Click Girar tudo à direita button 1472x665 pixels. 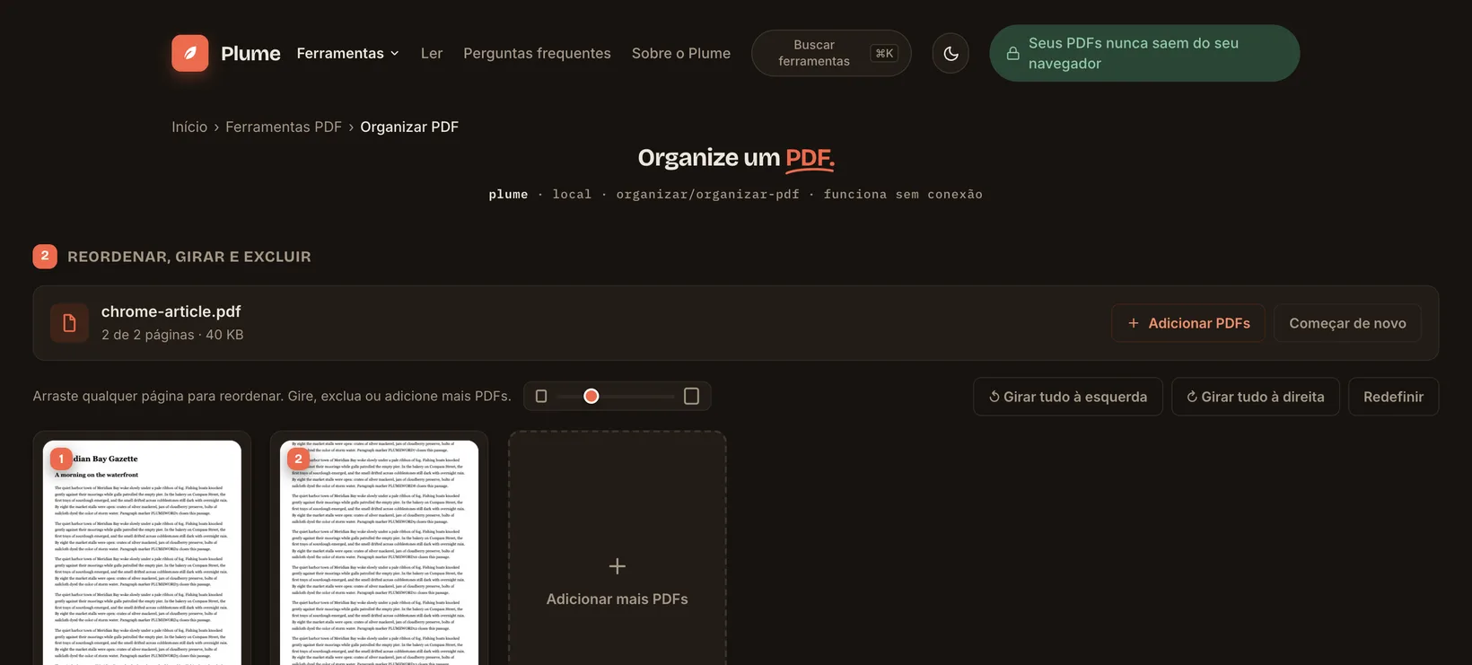1256,397
